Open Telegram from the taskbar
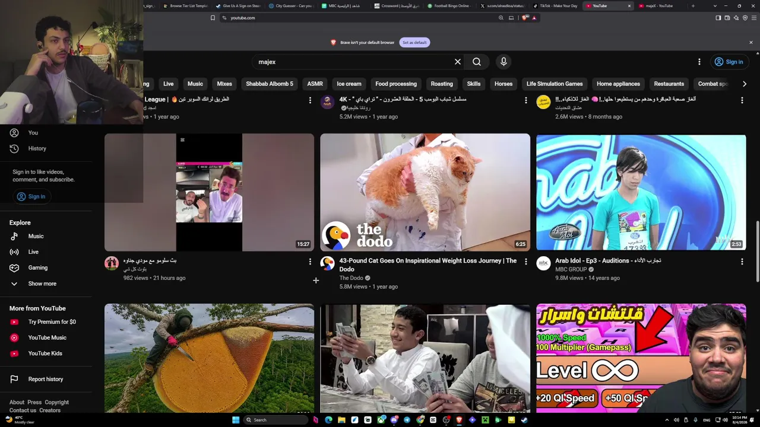 407,420
